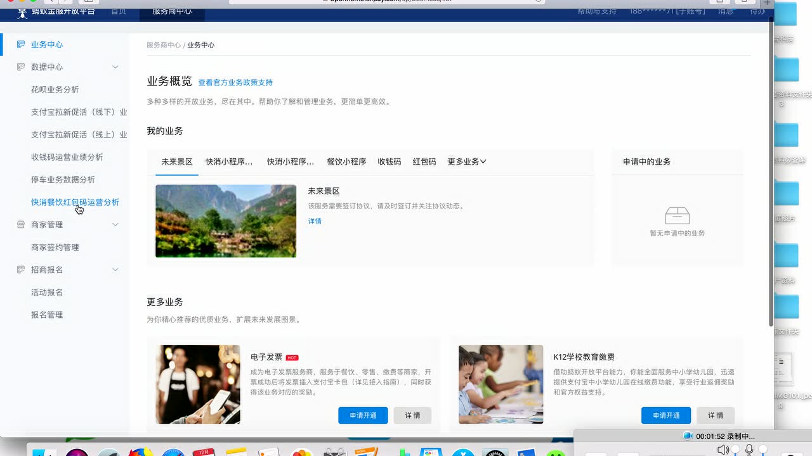Open 详情 link under 未来景区
Image resolution: width=812 pixels, height=456 pixels.
tap(315, 221)
